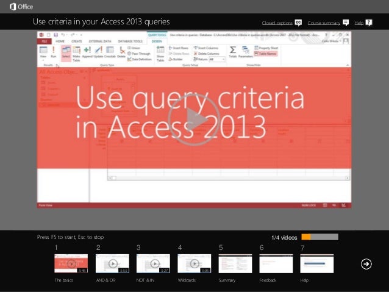This screenshot has width=389, height=292.
Task: Open the Course summary link
Action: click(x=324, y=23)
